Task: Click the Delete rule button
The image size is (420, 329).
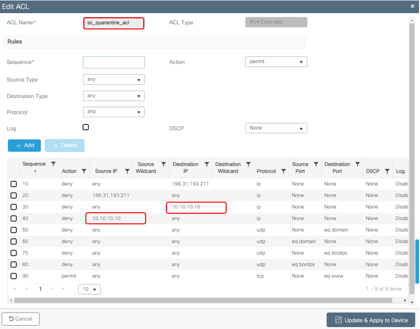Action: click(x=65, y=146)
